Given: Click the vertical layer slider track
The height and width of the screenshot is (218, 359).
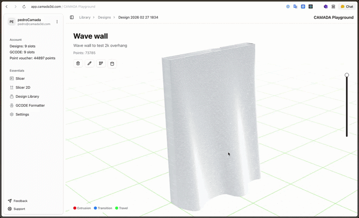Looking at the screenshot, I should pos(347,106).
